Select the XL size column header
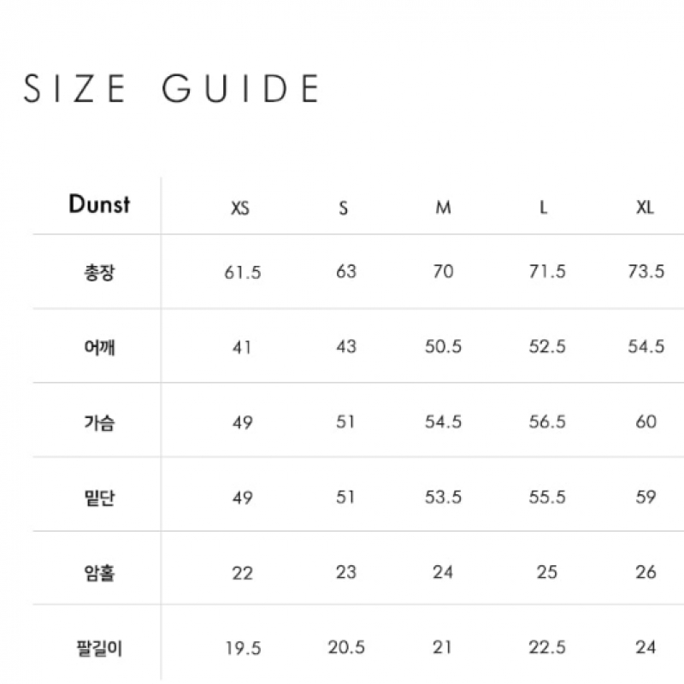Screen dimensions: 684x684 (x=646, y=207)
